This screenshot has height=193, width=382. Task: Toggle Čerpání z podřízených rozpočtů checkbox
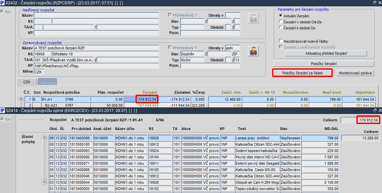click(x=281, y=47)
